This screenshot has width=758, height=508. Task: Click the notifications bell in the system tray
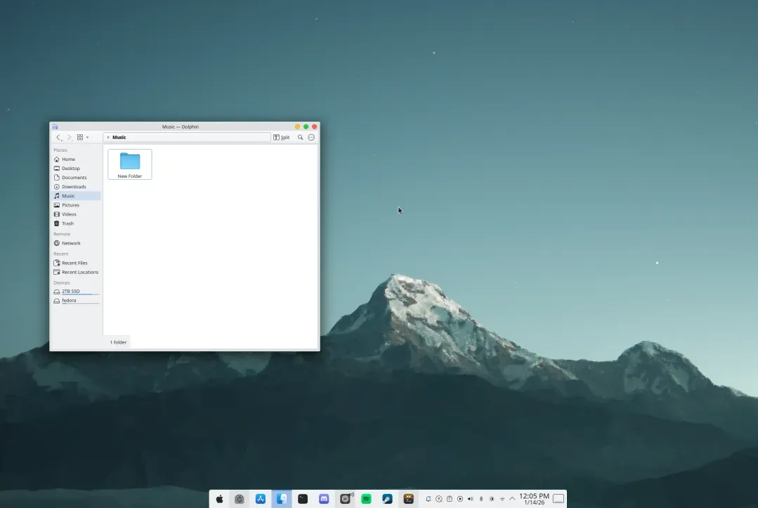(x=428, y=497)
